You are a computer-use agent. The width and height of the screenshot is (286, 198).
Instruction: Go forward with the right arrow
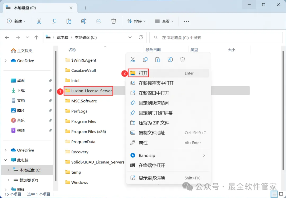18,38
